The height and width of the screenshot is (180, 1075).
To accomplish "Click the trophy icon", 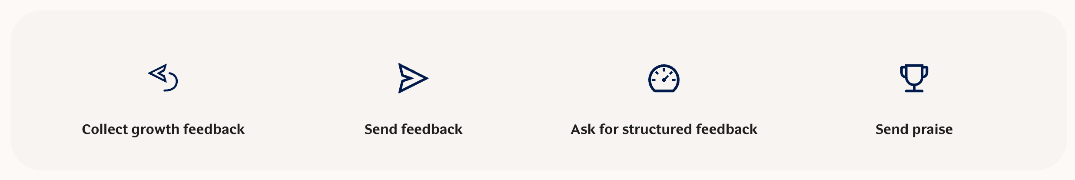I will click(914, 78).
